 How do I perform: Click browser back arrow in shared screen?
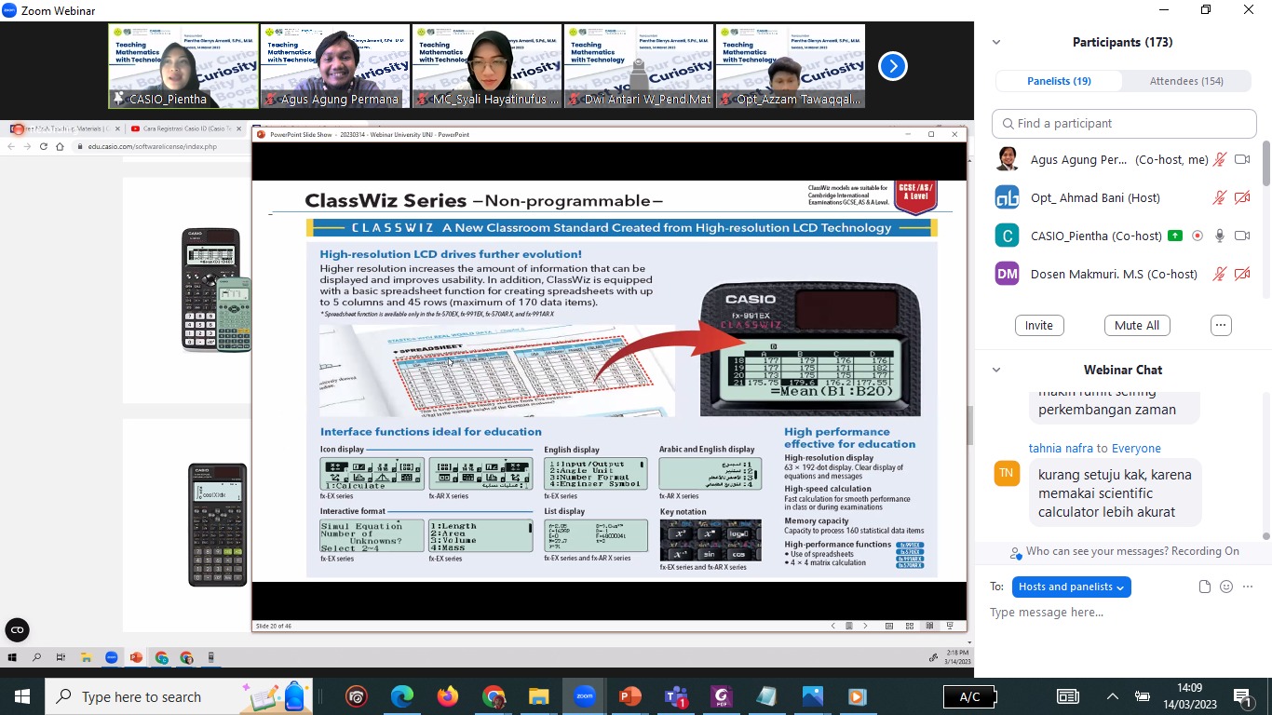click(x=10, y=146)
